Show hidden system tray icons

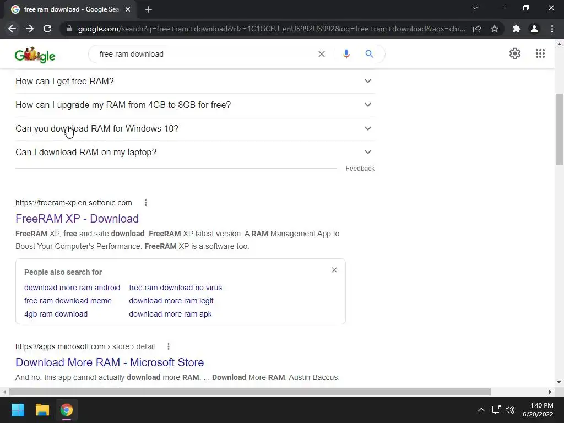pos(481,410)
